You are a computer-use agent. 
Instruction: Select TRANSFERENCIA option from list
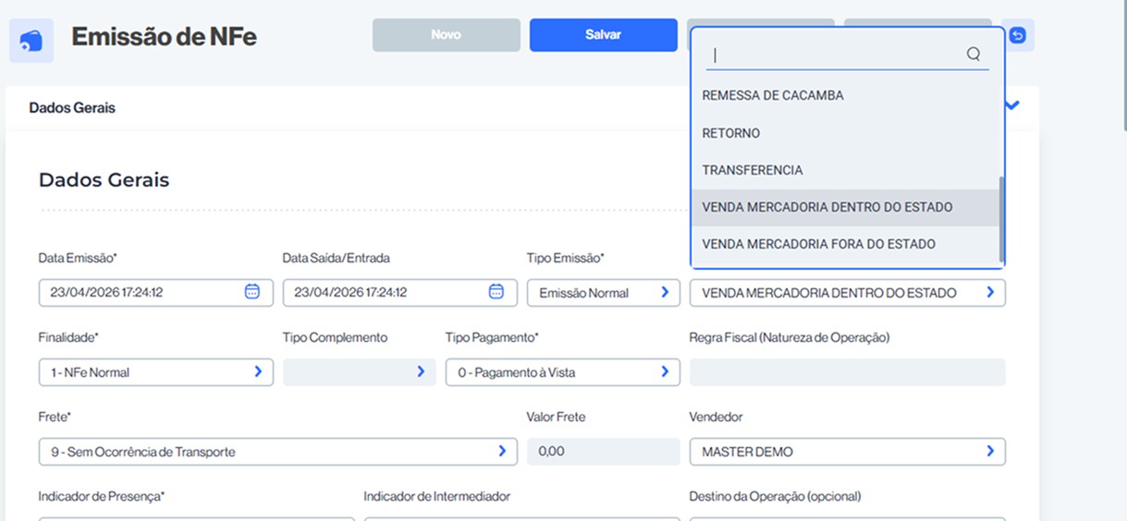tap(846, 170)
